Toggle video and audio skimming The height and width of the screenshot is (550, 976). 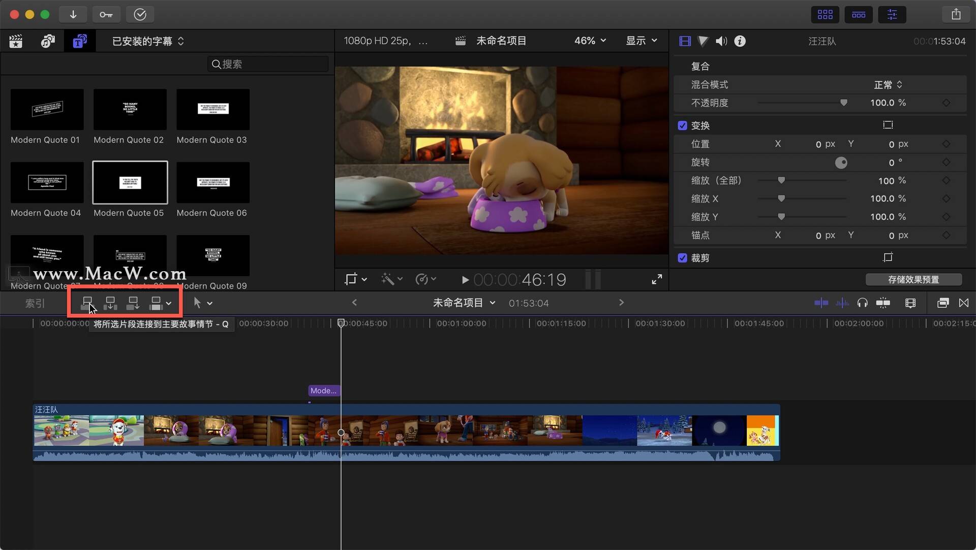click(x=821, y=303)
